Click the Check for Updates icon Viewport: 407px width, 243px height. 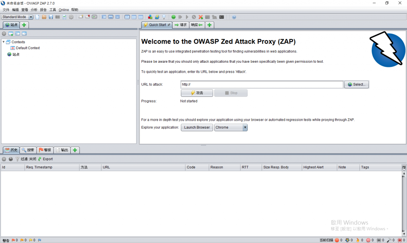click(157, 17)
